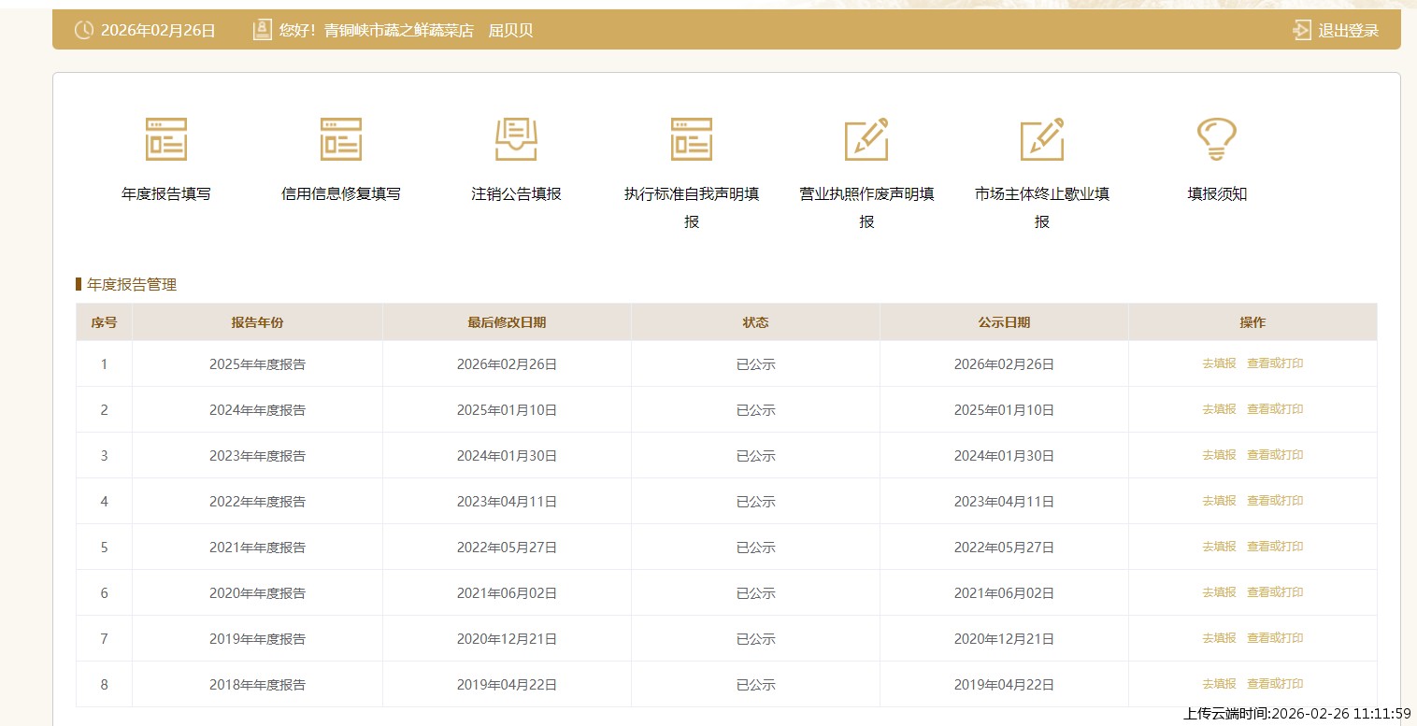
Task: Select the 注销公告填报 inbox icon
Action: pos(516,139)
